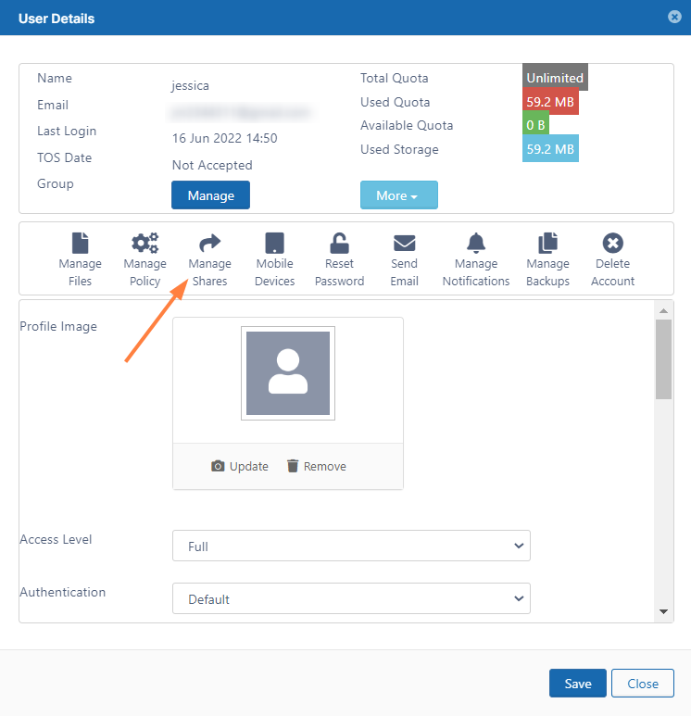Click the Delete Account icon
Image resolution: width=691 pixels, height=716 pixels.
[612, 244]
